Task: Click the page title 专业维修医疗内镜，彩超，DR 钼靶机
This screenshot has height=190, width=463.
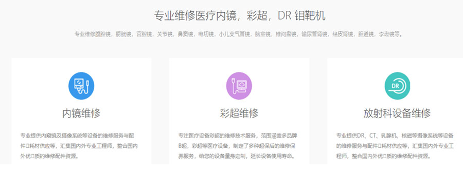Action: (239, 15)
